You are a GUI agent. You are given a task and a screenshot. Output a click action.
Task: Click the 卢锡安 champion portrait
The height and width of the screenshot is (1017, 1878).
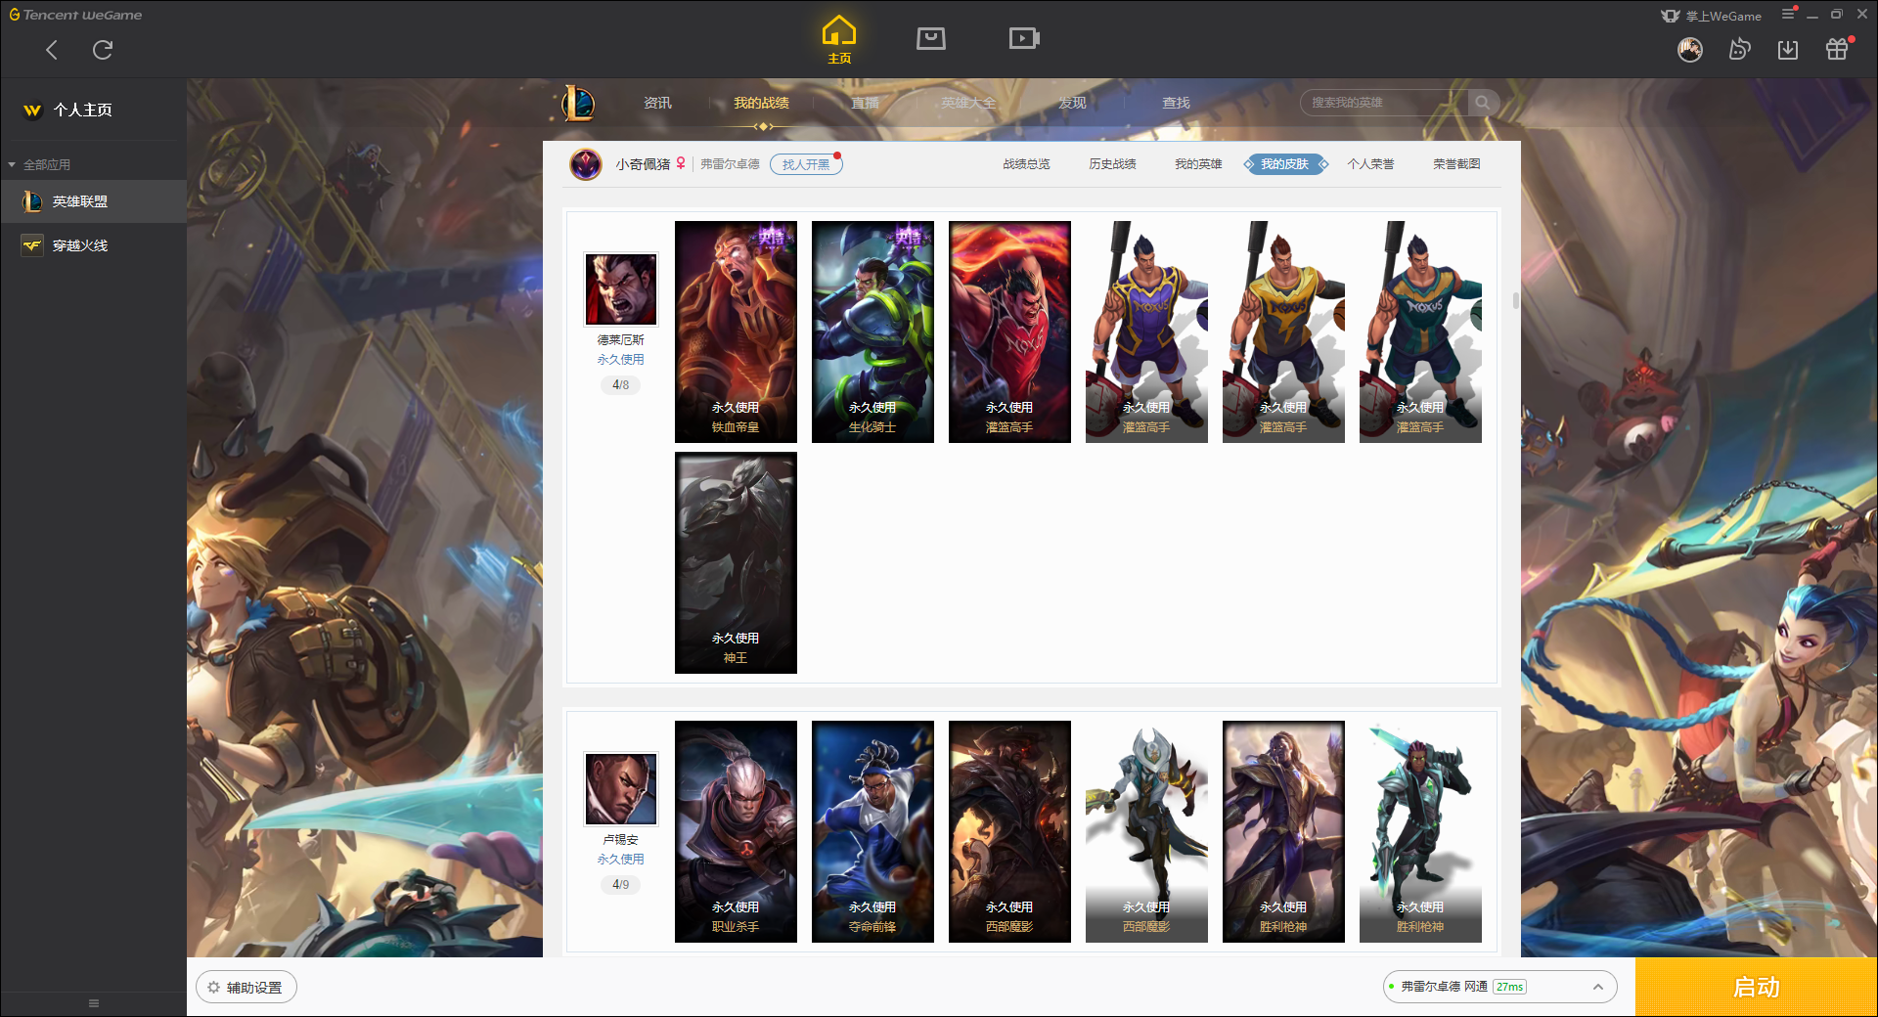click(x=621, y=789)
